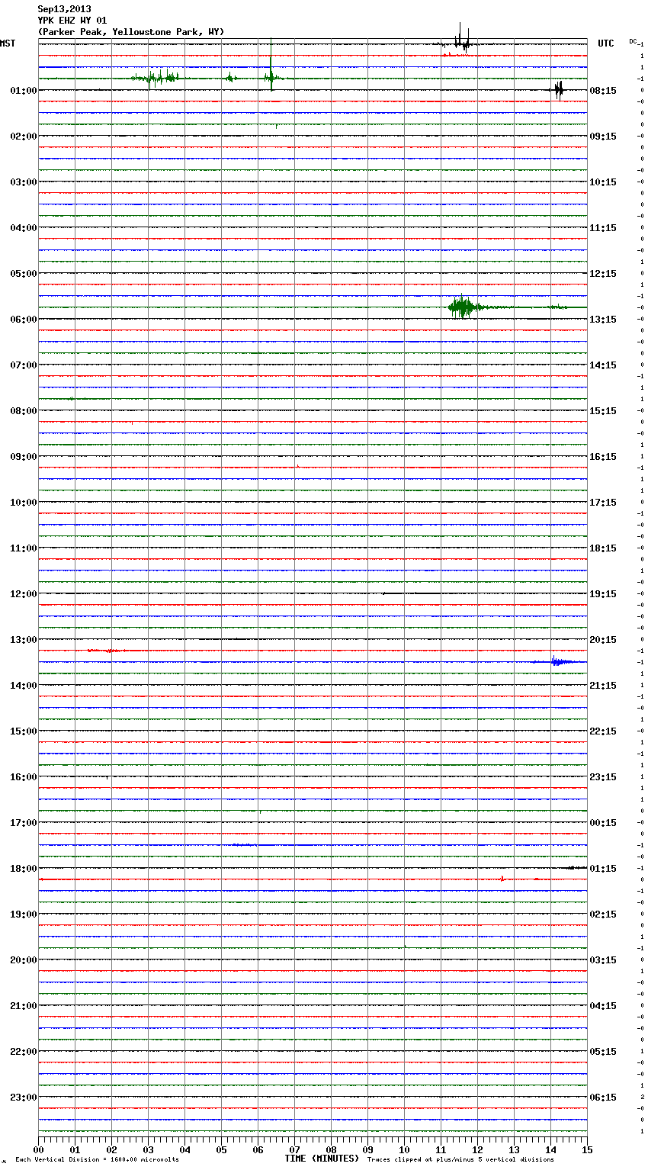The height and width of the screenshot is (1170, 648).
Task: Select the 07:00 MST time label
Action: pyautogui.click(x=23, y=365)
